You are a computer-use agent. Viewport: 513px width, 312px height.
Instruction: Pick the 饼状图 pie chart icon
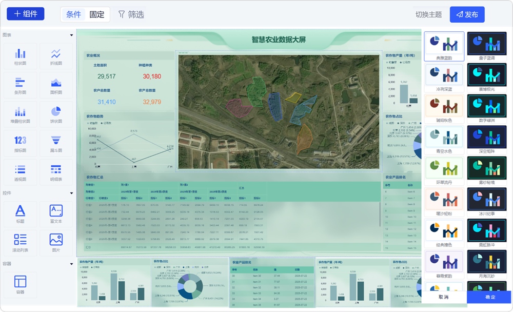pos(56,114)
